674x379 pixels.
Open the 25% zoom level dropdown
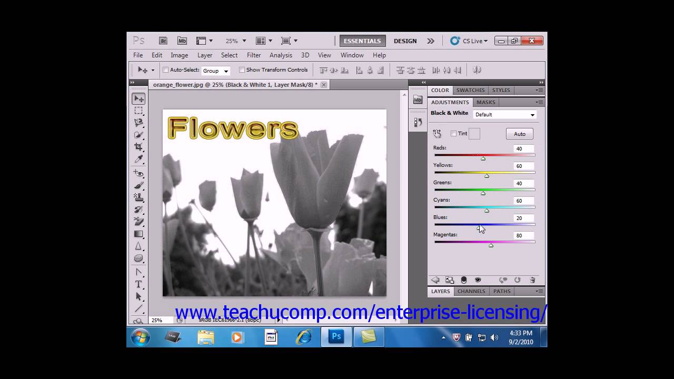236,41
